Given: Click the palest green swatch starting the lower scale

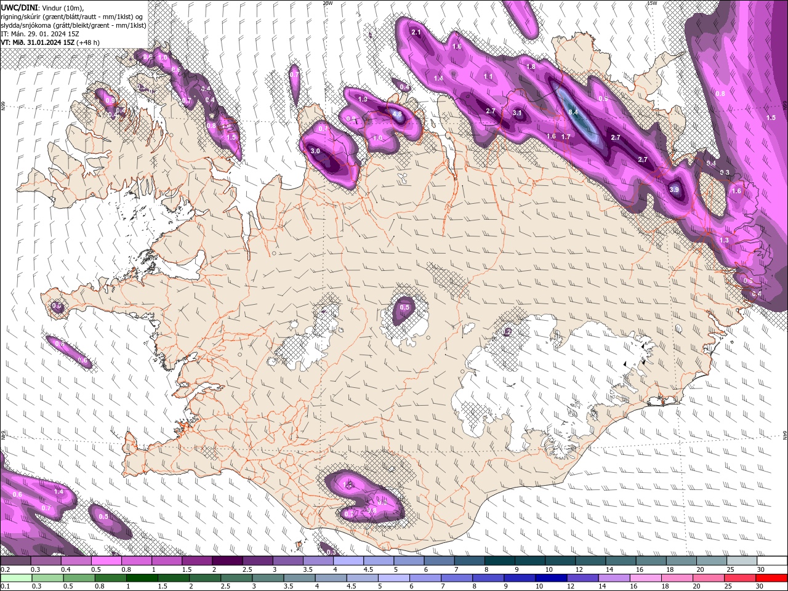Looking at the screenshot, I should [15, 577].
